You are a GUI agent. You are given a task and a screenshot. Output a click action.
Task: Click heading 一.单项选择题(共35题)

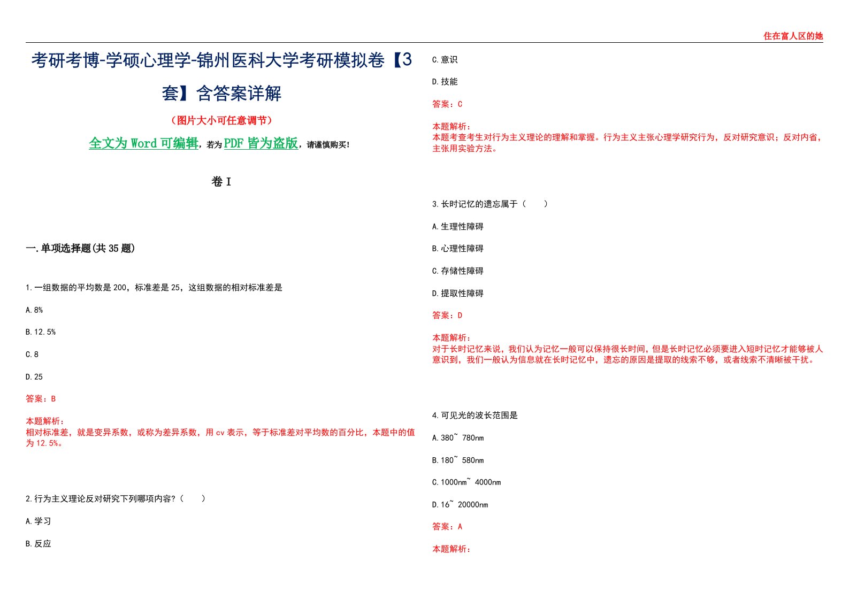80,248
